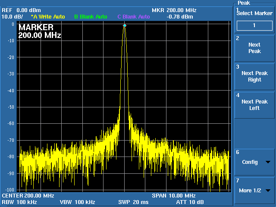
Task: Open the More 1/2 softkey page
Action: click(254, 191)
